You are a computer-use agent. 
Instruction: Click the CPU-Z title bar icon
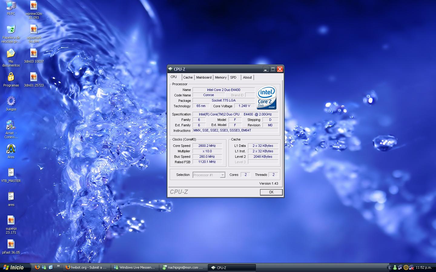click(170, 69)
